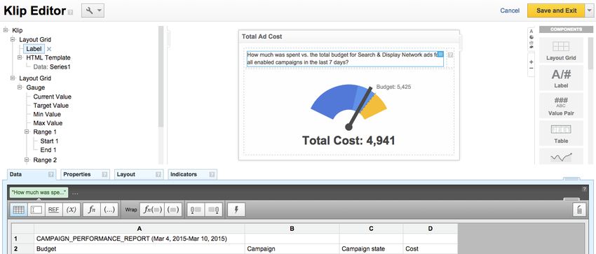Collapse the Range 1 tree node
This screenshot has width=596, height=254.
tap(27, 132)
